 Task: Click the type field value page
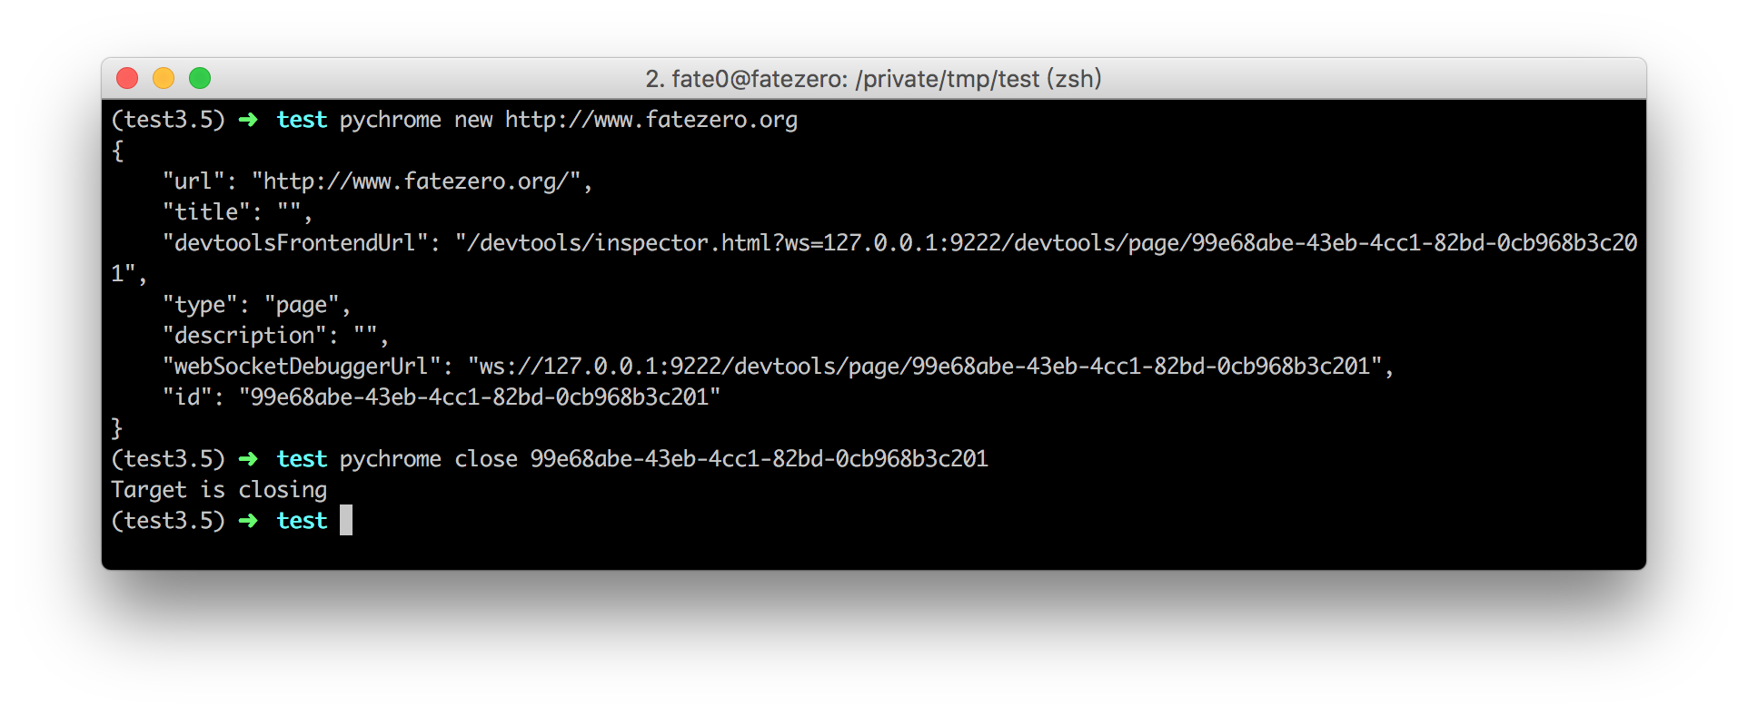click(x=304, y=304)
